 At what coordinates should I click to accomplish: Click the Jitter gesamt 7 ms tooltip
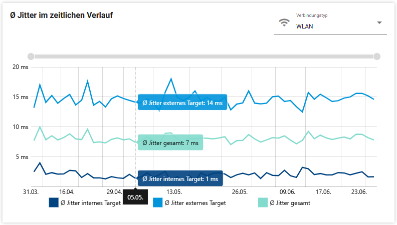[170, 143]
